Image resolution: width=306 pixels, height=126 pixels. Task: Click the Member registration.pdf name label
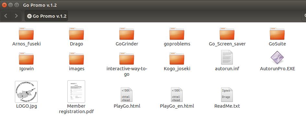click(76, 109)
